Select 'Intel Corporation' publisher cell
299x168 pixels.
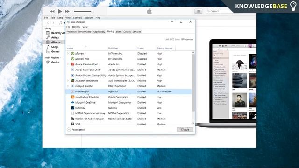coord(117,86)
